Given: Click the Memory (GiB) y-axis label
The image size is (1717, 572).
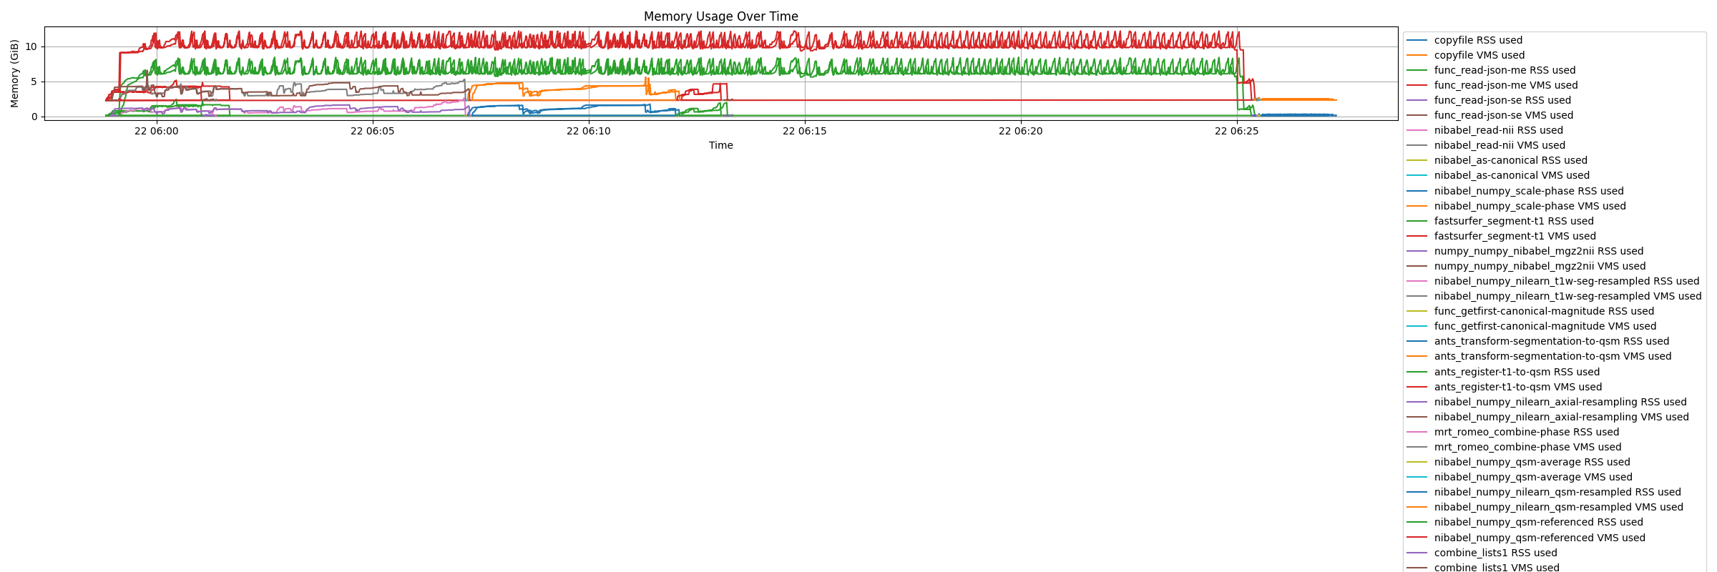Looking at the screenshot, I should [14, 74].
